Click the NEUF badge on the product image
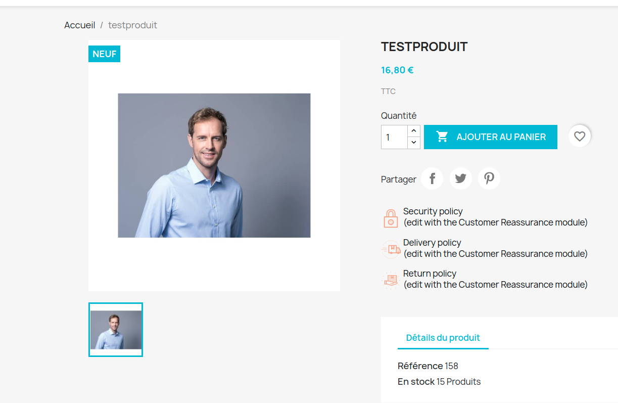The width and height of the screenshot is (618, 403). [x=104, y=54]
